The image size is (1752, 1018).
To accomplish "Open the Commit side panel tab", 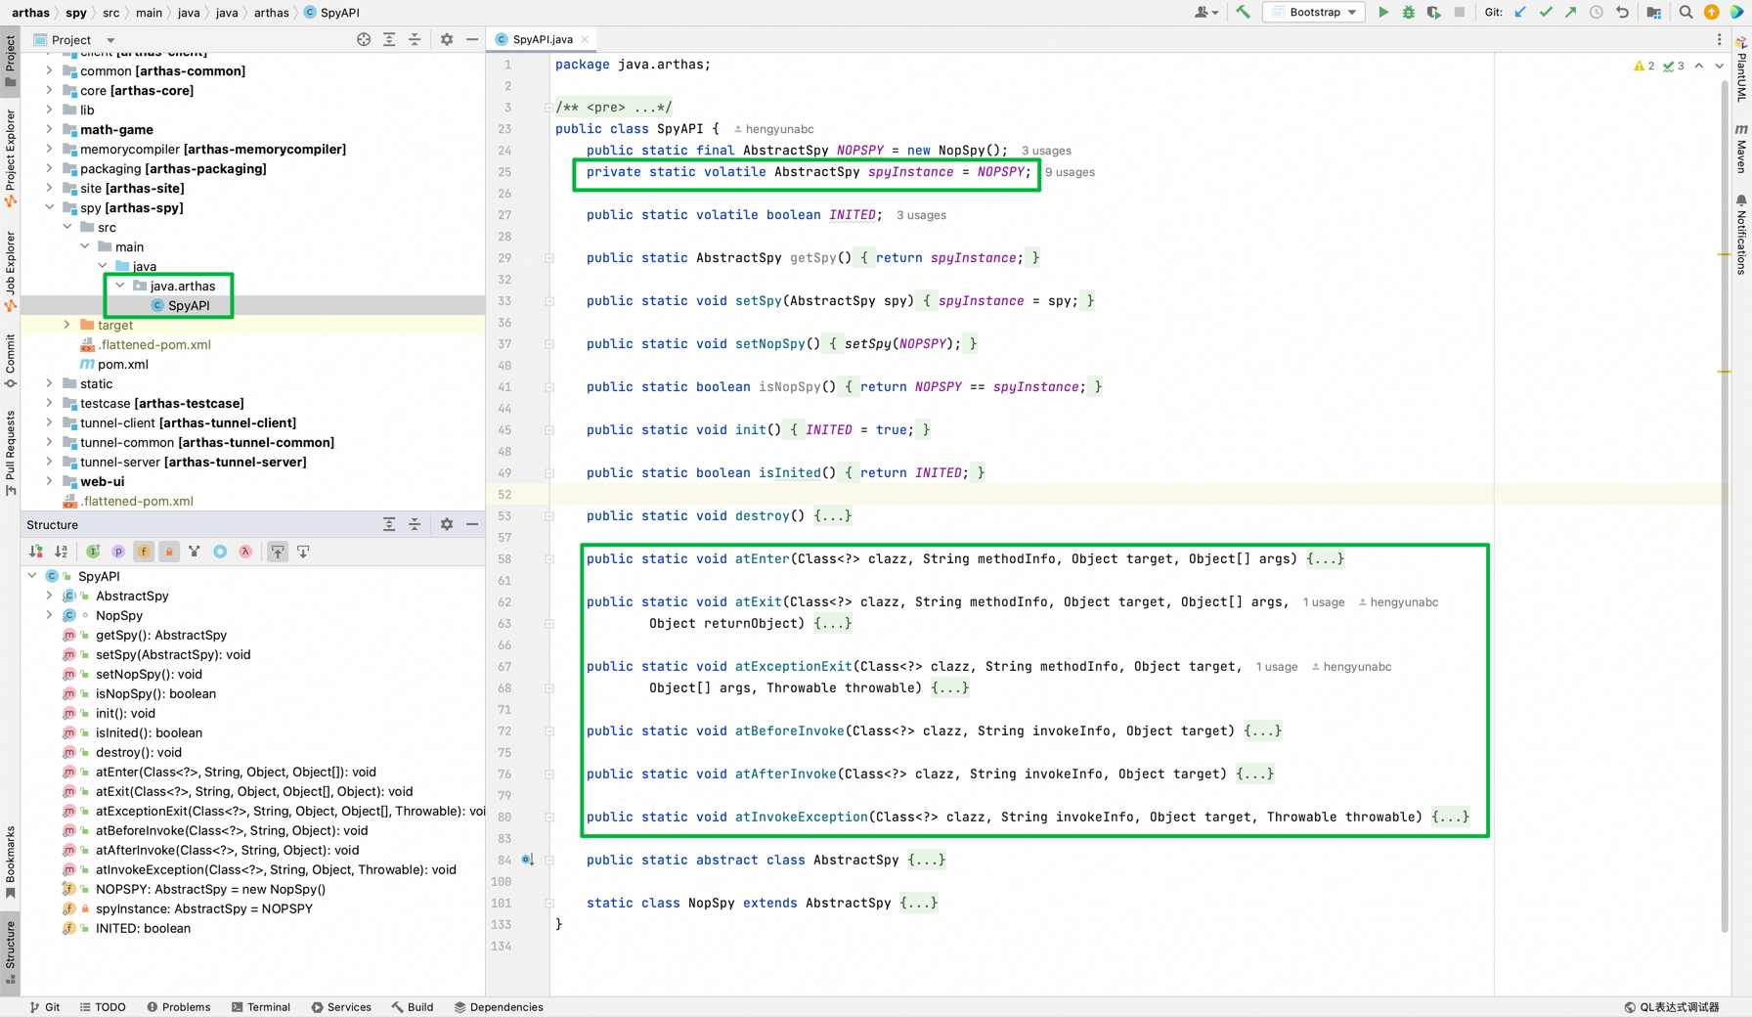I will pos(10,361).
